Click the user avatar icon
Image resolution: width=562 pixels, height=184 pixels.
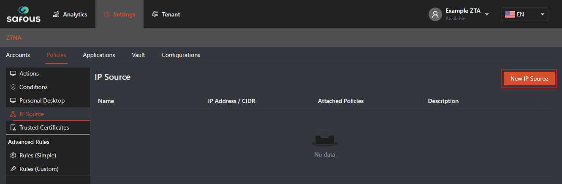click(x=435, y=14)
